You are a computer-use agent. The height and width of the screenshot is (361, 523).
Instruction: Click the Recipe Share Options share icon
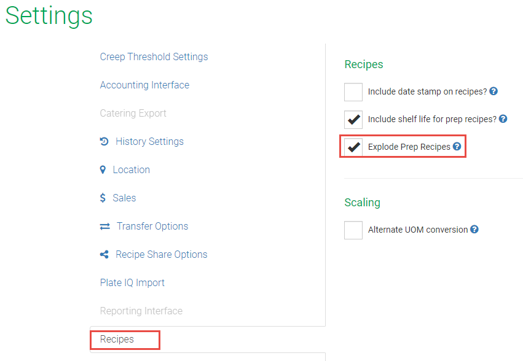coord(104,254)
